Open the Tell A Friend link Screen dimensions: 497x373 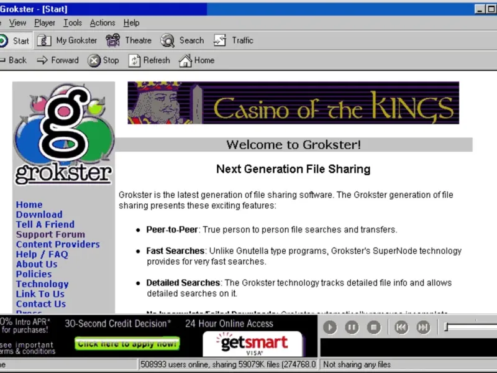(x=45, y=224)
